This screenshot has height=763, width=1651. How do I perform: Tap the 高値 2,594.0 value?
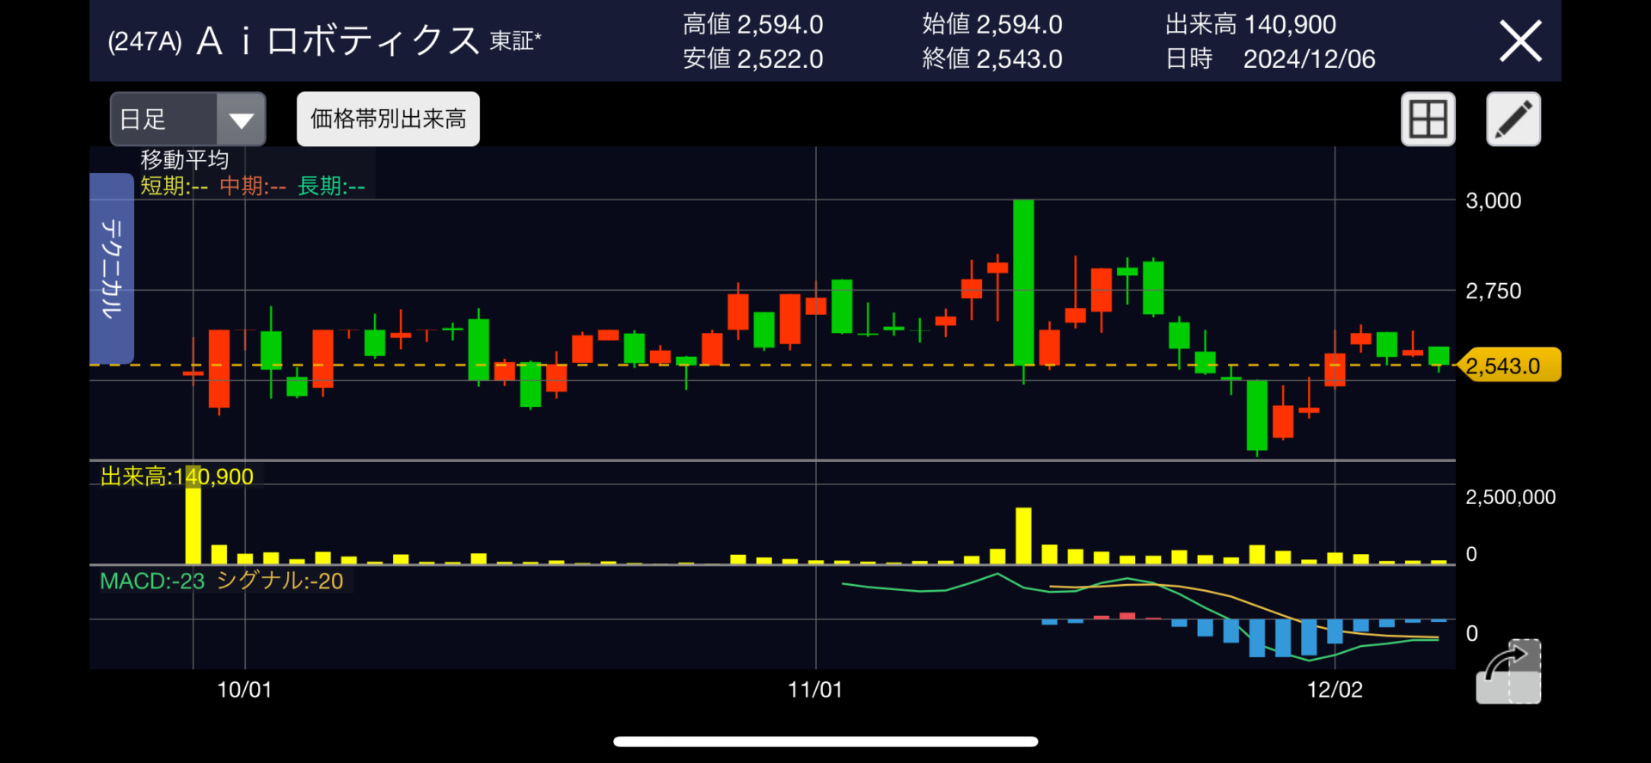pyautogui.click(x=753, y=24)
